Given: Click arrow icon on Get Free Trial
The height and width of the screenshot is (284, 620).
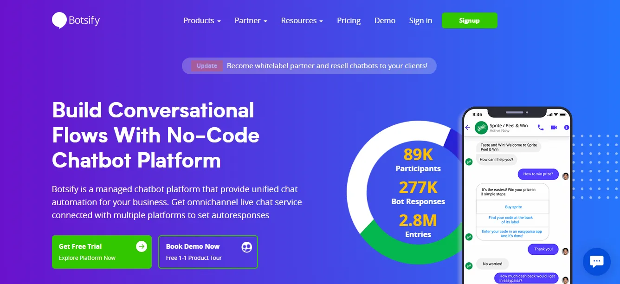Looking at the screenshot, I should click(142, 246).
